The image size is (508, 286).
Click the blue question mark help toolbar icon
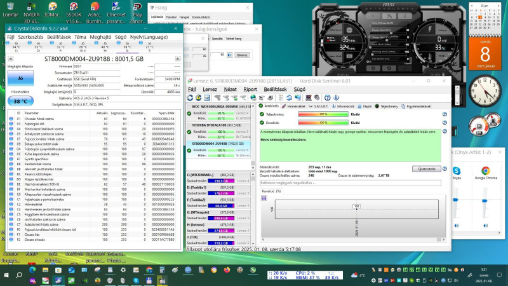tap(328, 98)
